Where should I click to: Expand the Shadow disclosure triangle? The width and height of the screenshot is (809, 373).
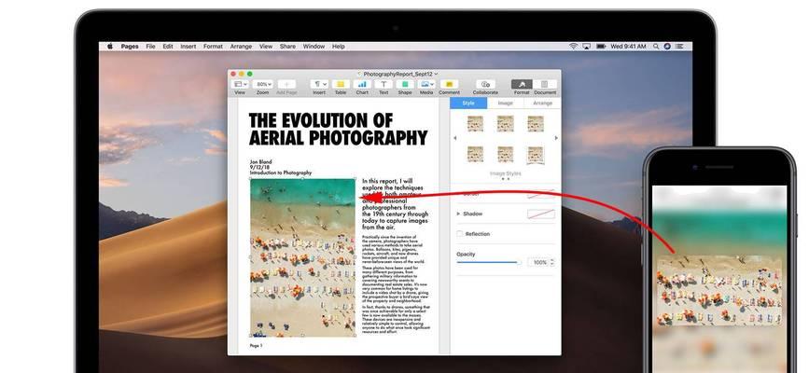coord(458,214)
